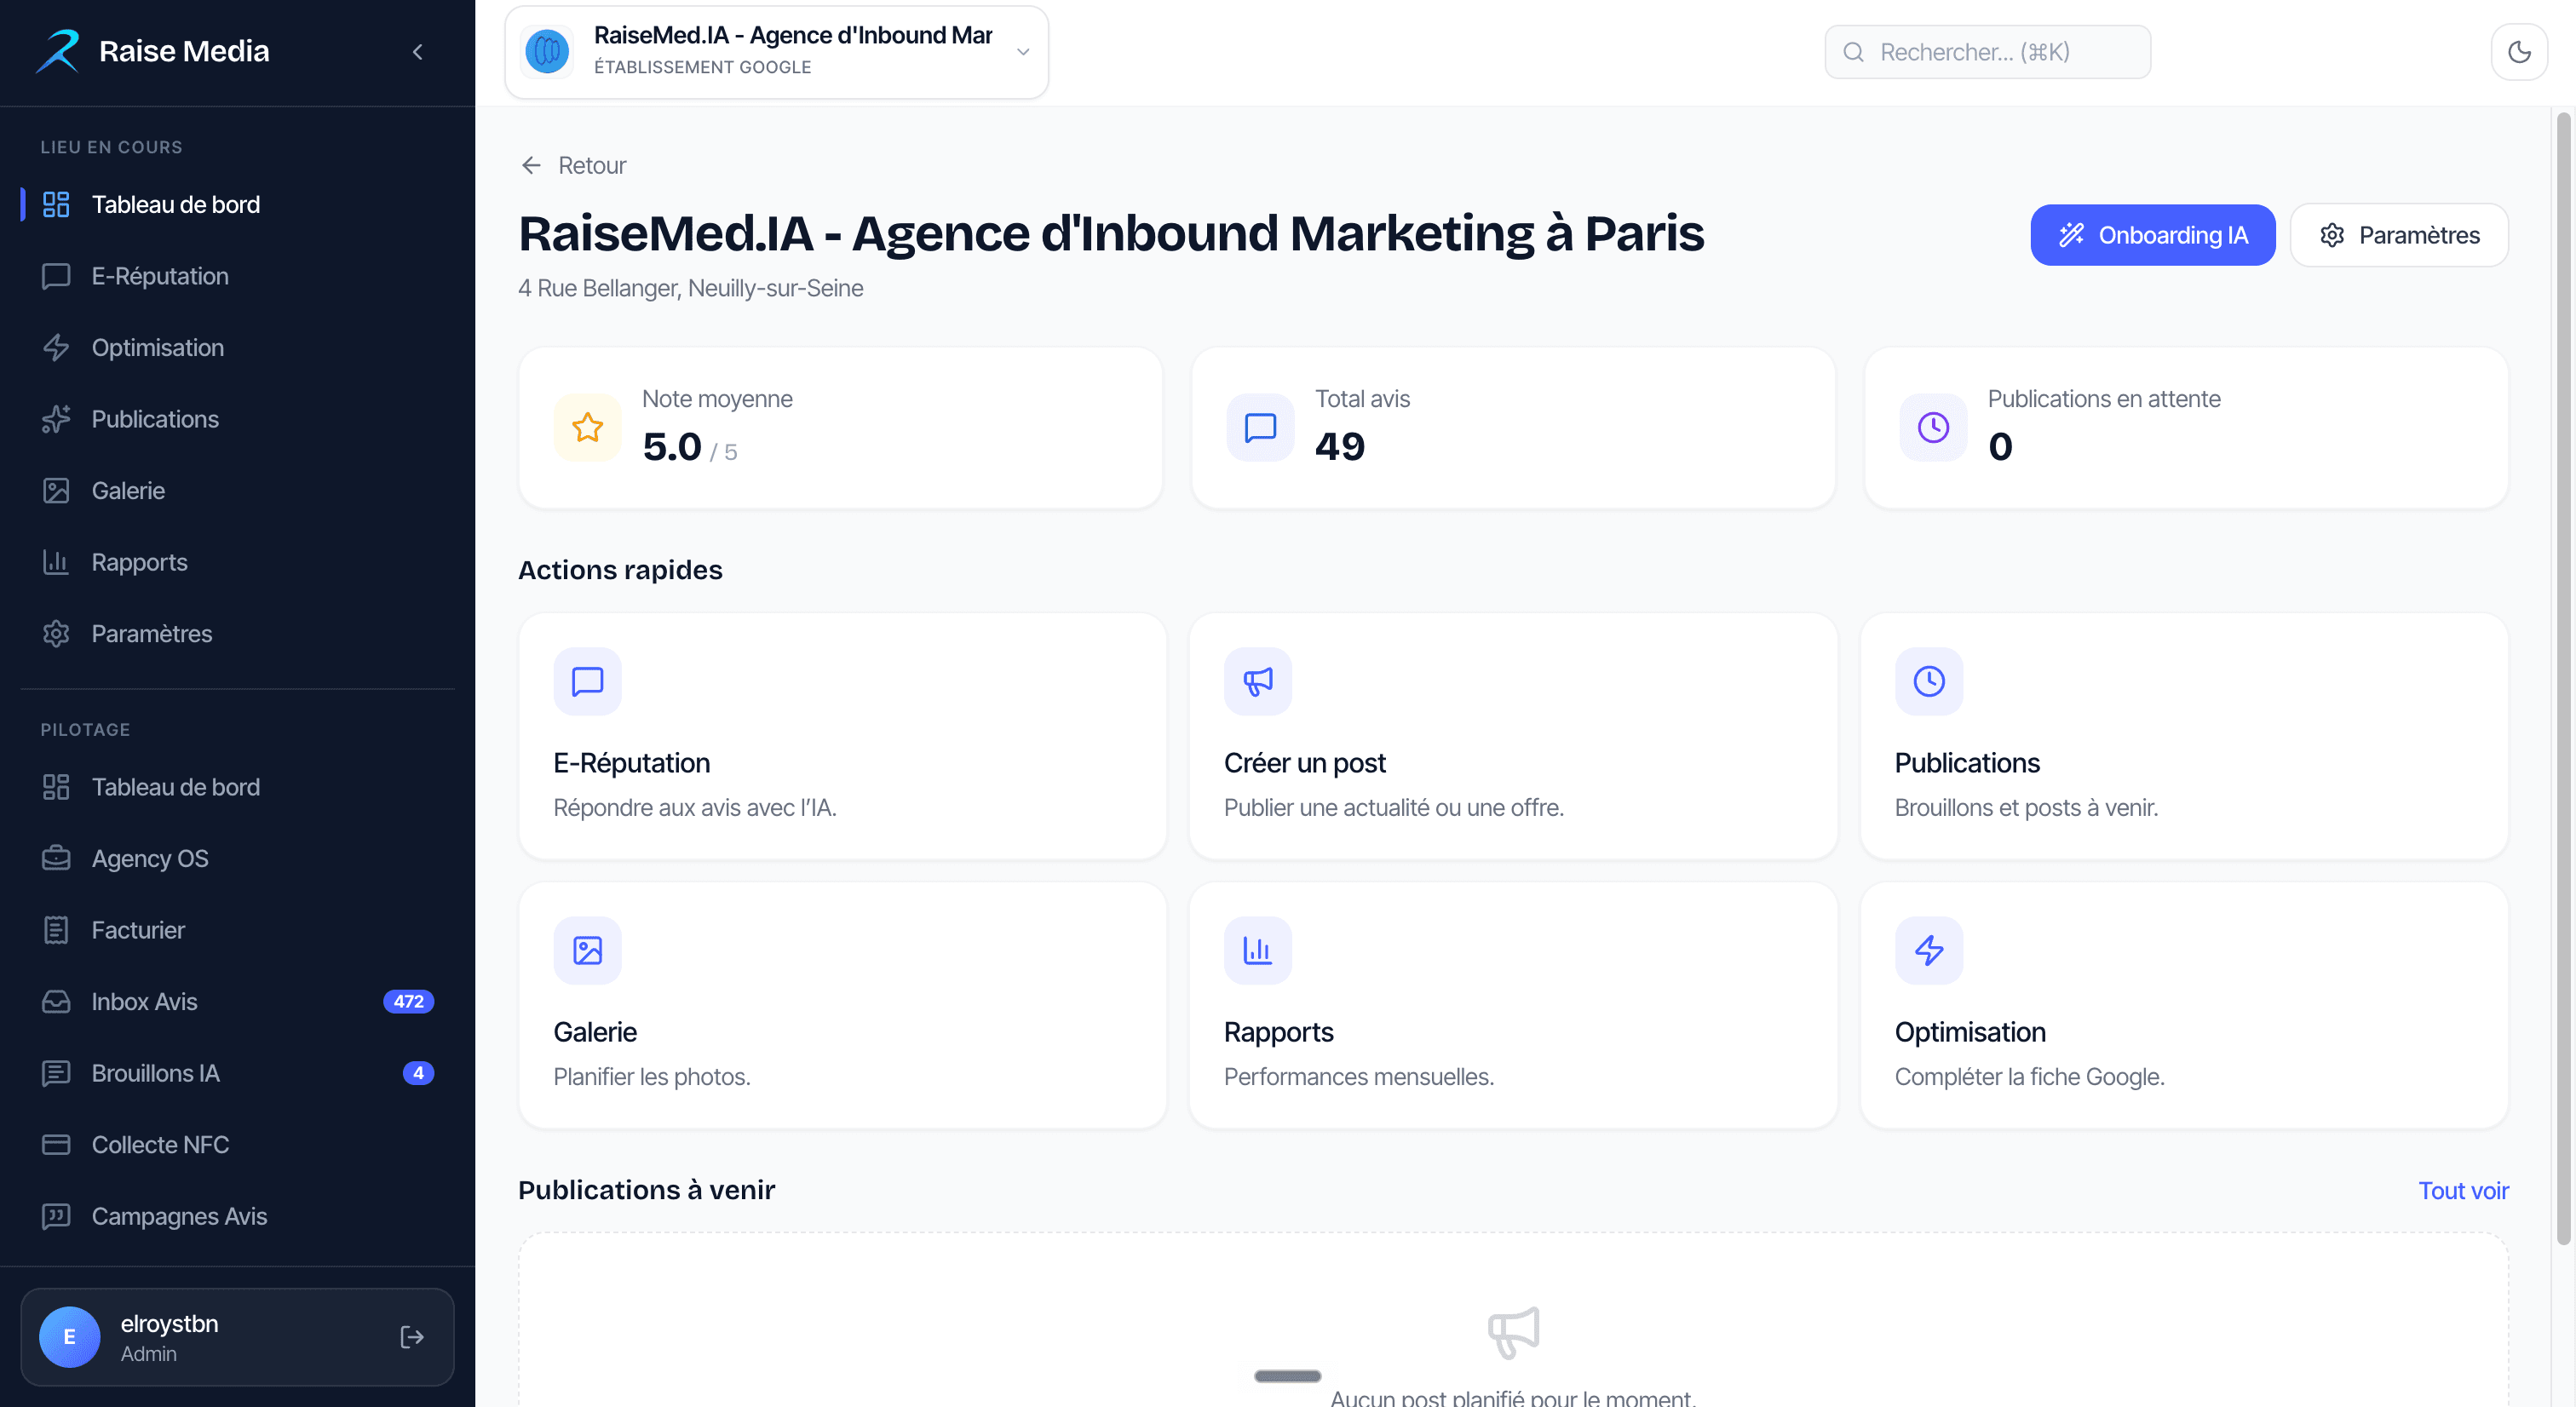Viewport: 2576px width, 1407px height.
Task: Click the Total avis value 49
Action: coord(1340,446)
